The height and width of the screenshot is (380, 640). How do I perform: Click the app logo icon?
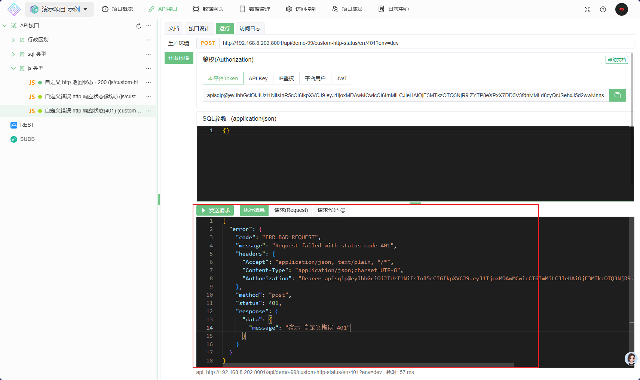[x=14, y=9]
